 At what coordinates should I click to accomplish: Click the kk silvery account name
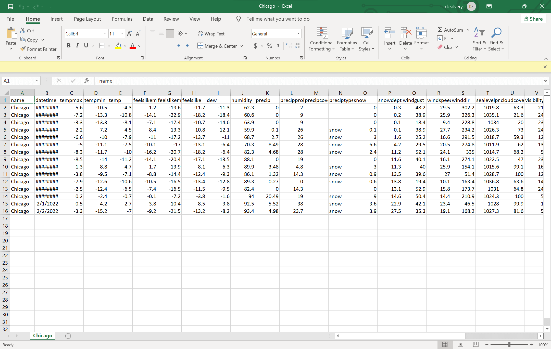pos(453,6)
